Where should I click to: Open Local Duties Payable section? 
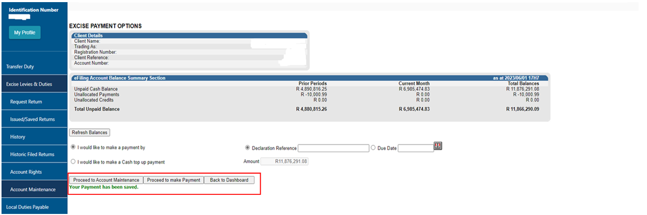(27, 207)
